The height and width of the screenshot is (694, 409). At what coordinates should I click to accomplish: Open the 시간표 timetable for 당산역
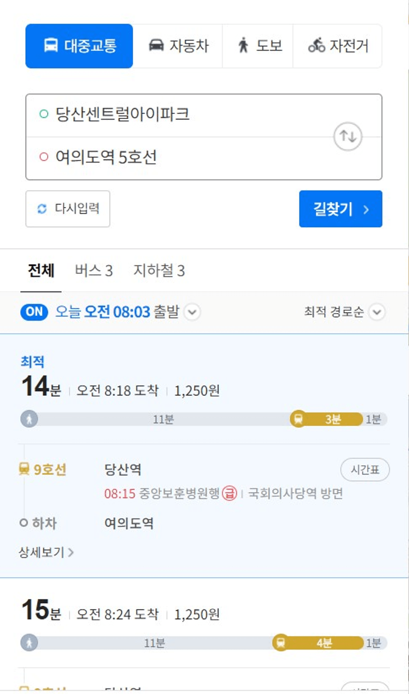(365, 470)
